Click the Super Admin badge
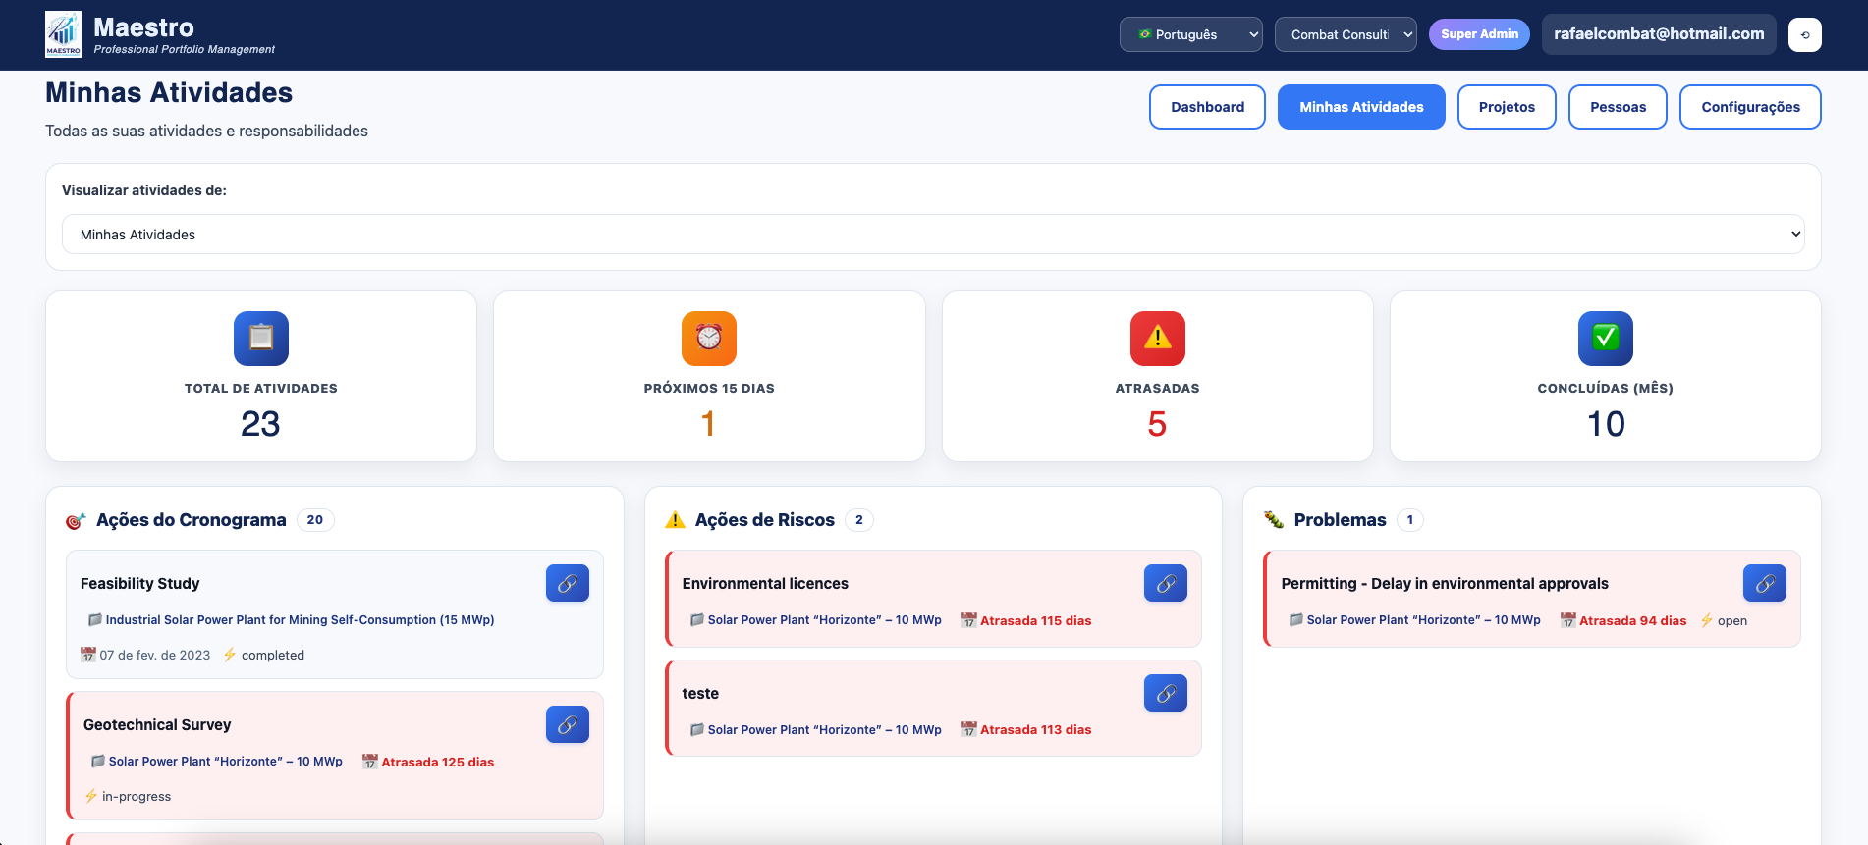This screenshot has height=845, width=1868. tap(1478, 34)
